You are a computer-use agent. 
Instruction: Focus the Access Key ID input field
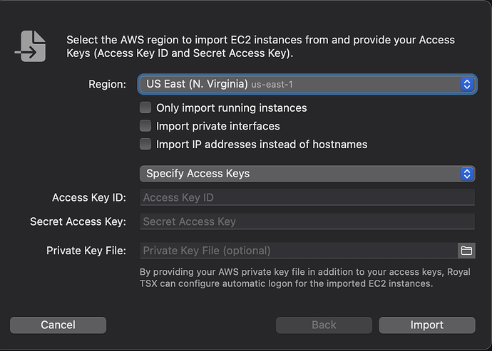(307, 198)
